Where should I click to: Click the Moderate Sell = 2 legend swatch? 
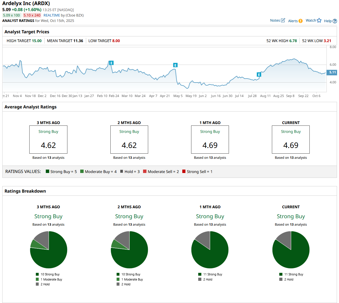pyautogui.click(x=145, y=171)
